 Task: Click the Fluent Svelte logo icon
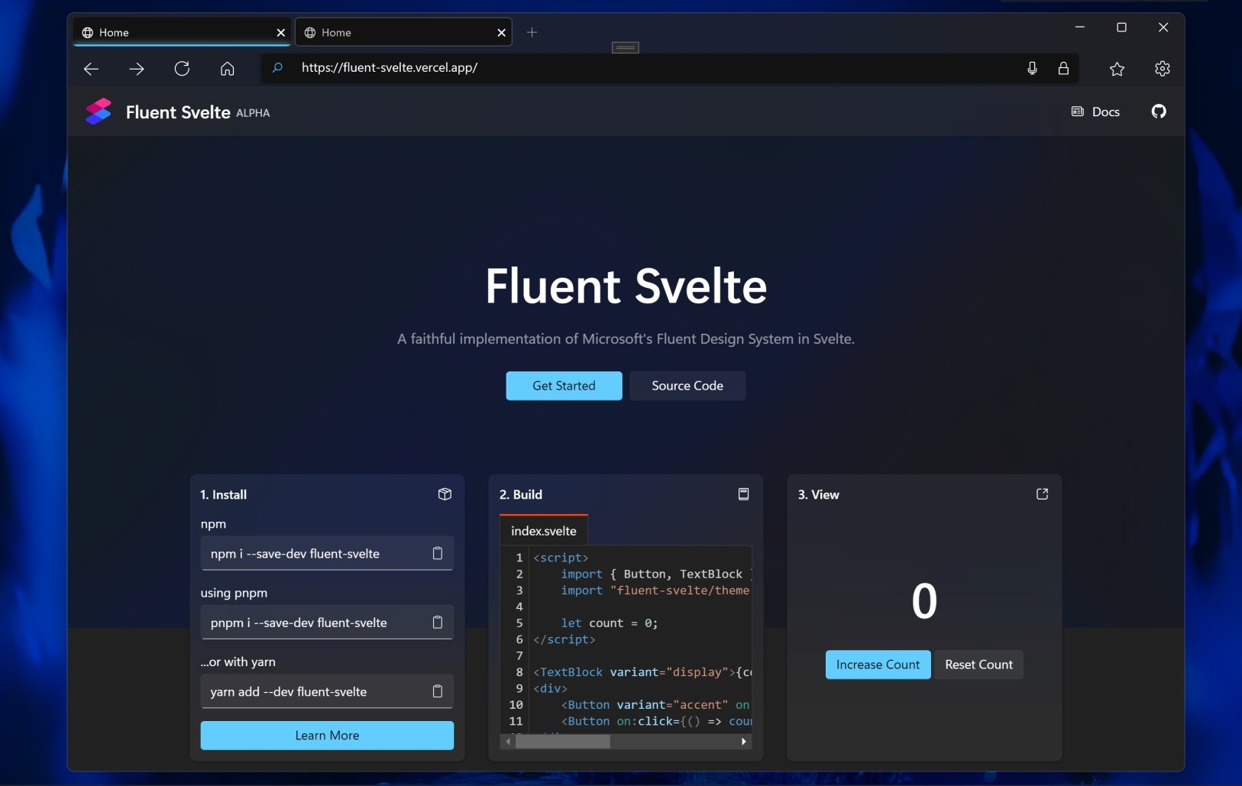99,112
